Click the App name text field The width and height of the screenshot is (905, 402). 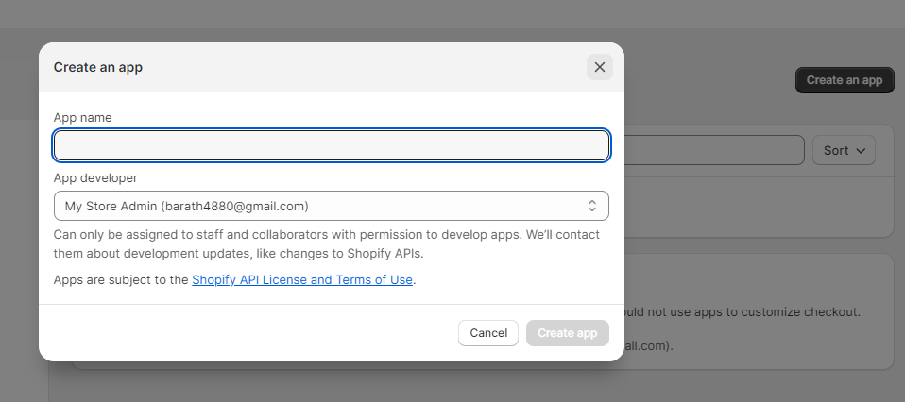[x=331, y=145]
